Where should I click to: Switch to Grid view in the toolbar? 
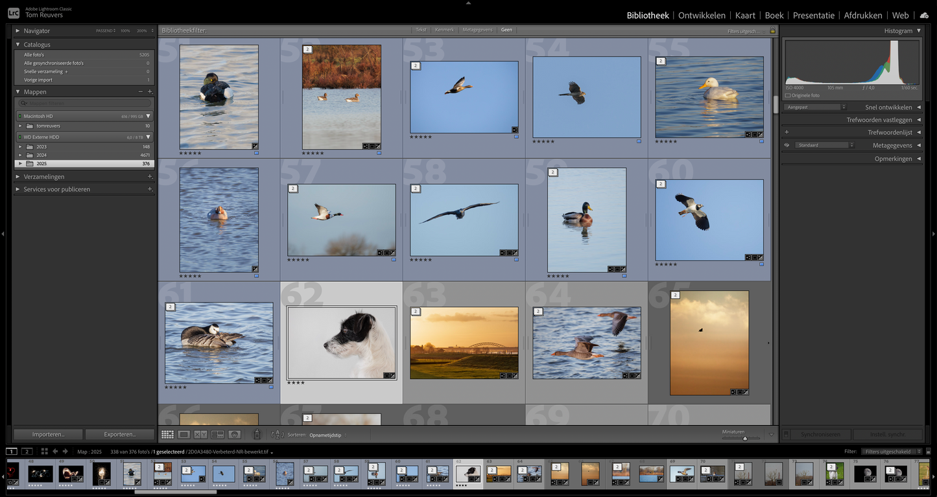point(167,435)
